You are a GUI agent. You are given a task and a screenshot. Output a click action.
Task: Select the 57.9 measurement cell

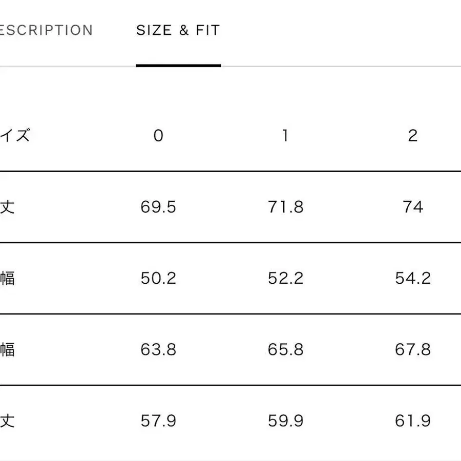(158, 421)
